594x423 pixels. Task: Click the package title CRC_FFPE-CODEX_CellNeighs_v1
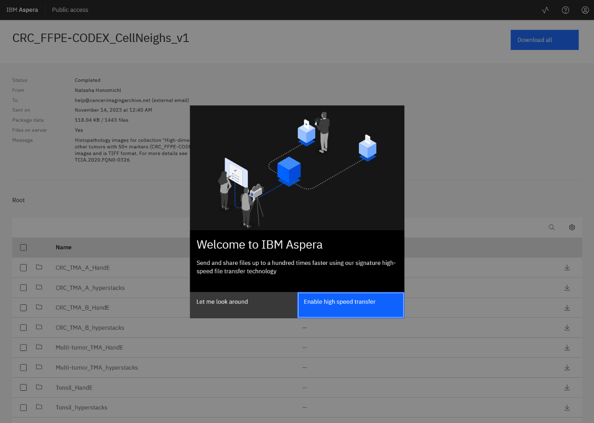pyautogui.click(x=101, y=38)
